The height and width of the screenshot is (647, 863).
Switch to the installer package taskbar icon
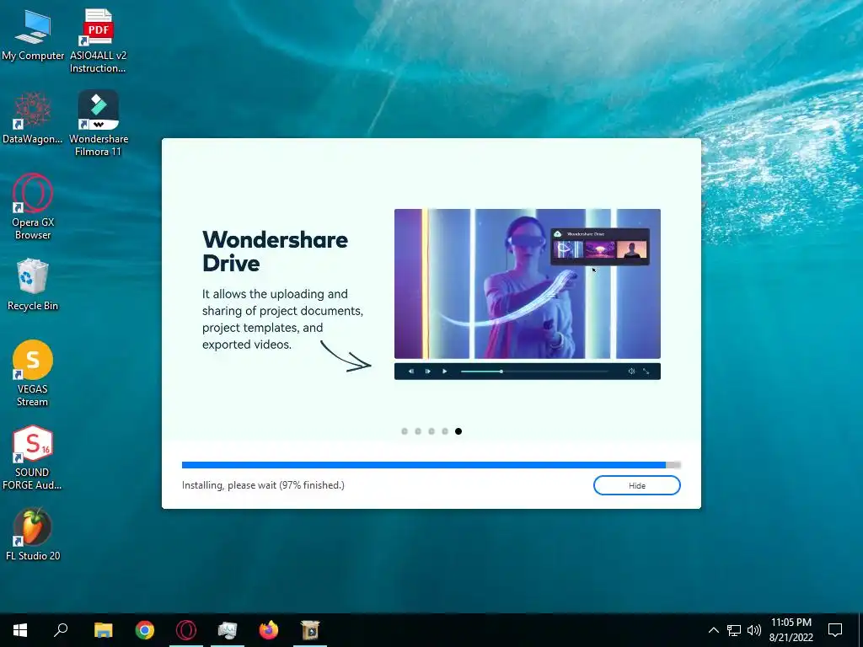click(310, 630)
